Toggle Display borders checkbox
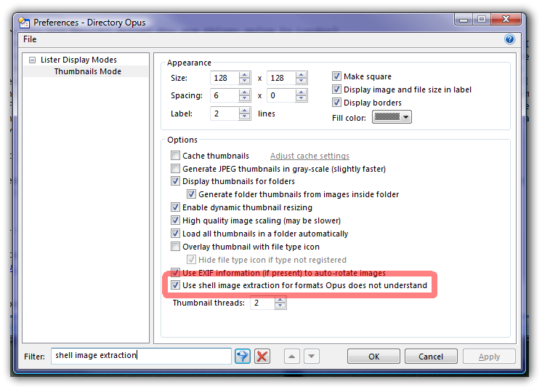The image size is (542, 390). coord(337,103)
